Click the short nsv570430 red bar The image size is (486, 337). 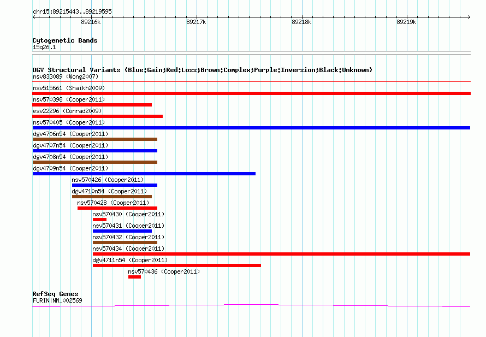click(99, 220)
